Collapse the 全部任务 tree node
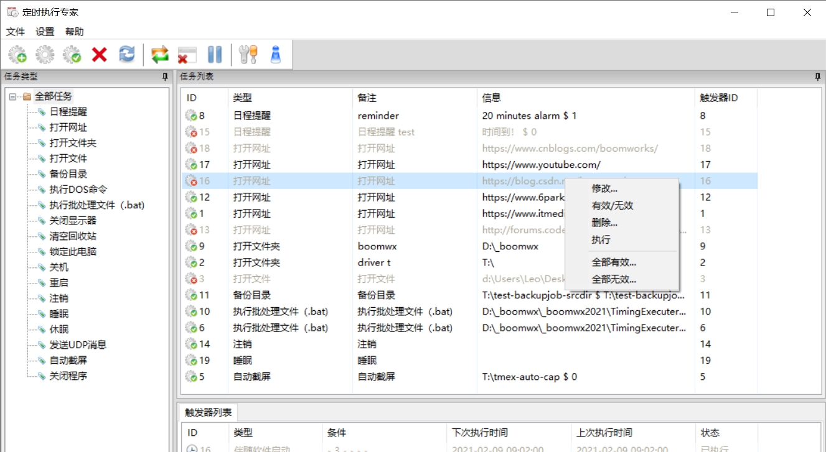The height and width of the screenshot is (452, 826). (x=12, y=96)
